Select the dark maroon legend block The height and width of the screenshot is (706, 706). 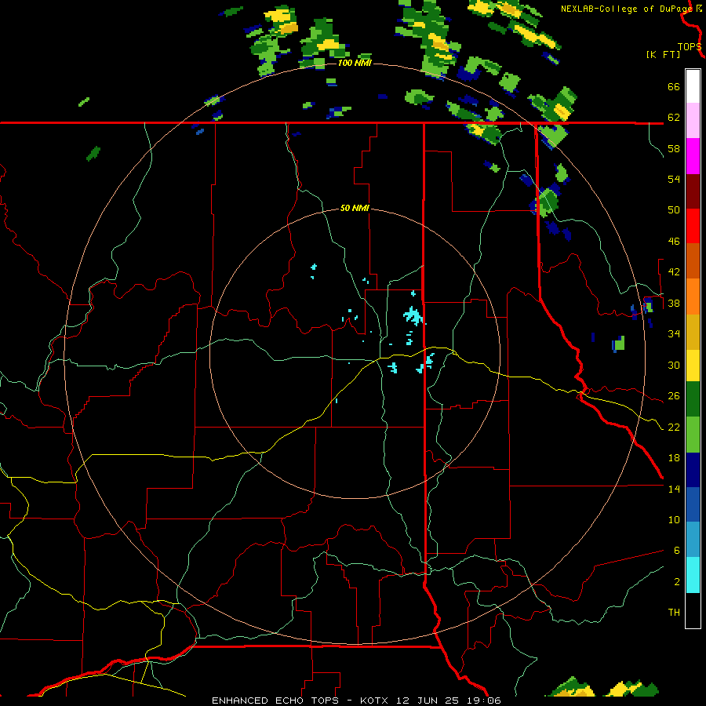pos(693,191)
